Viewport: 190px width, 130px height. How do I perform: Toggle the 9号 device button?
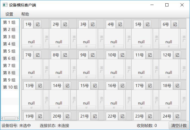click(83, 55)
